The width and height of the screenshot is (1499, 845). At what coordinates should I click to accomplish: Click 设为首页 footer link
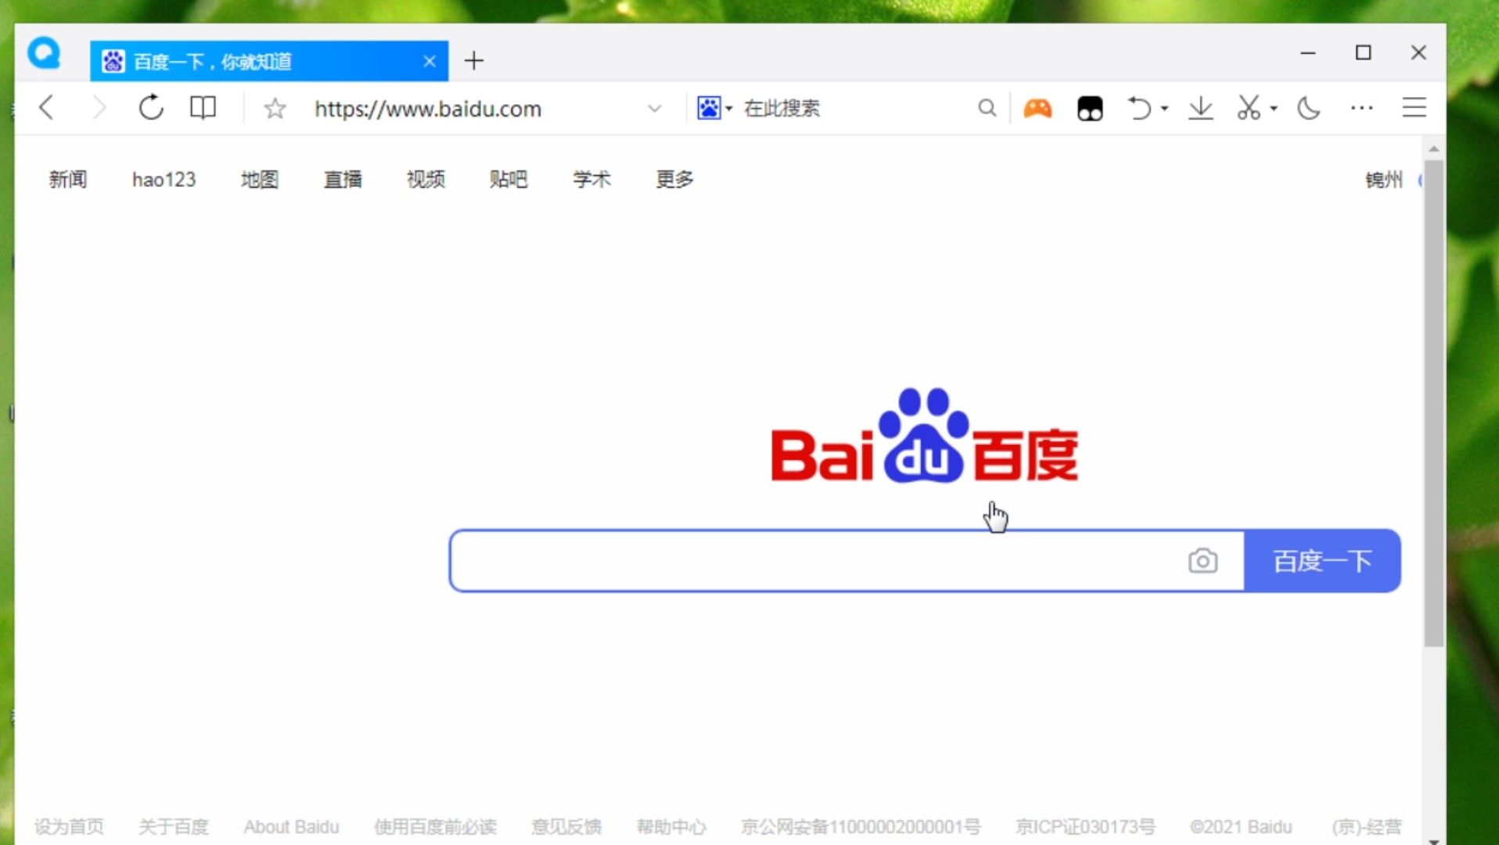(69, 827)
